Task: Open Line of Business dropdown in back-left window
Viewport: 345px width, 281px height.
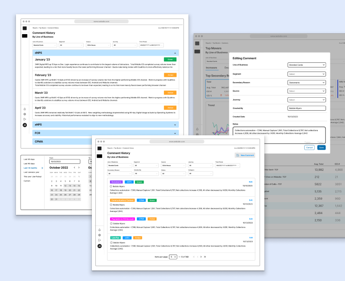Action: [x=45, y=45]
